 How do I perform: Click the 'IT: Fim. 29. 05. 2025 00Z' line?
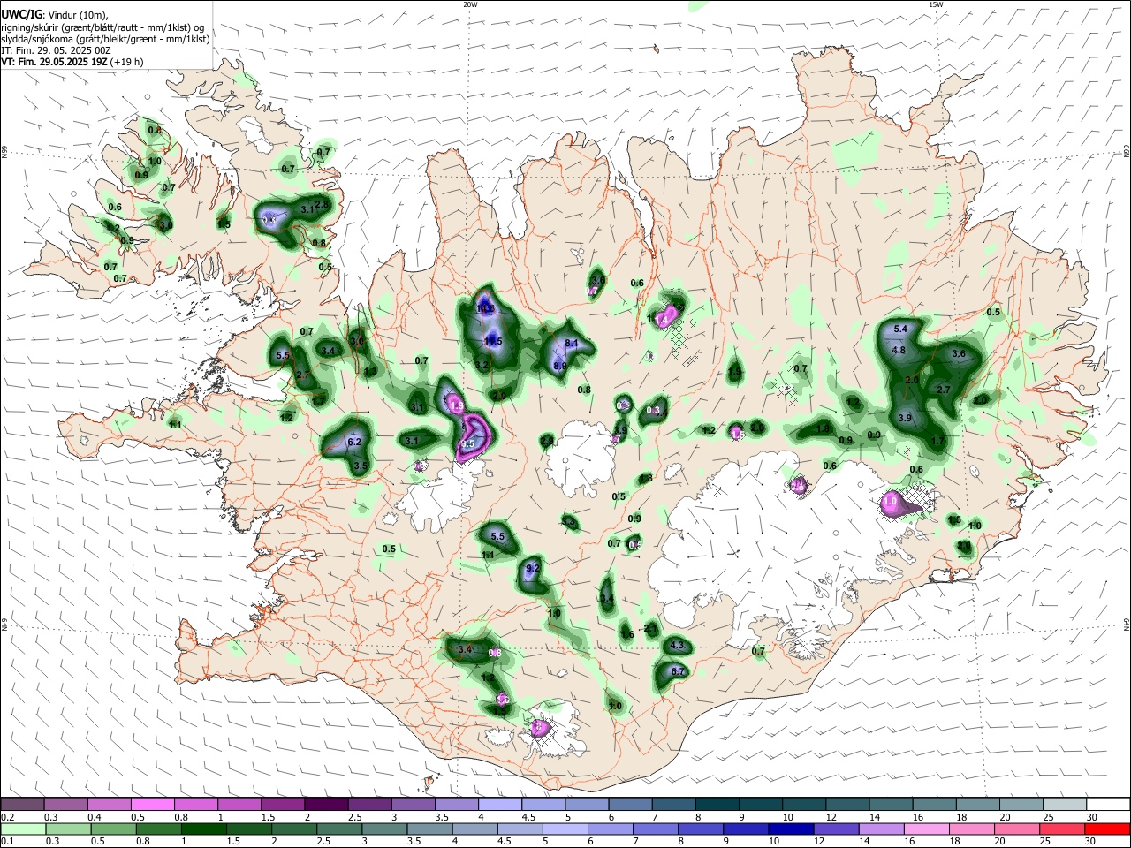56,50
